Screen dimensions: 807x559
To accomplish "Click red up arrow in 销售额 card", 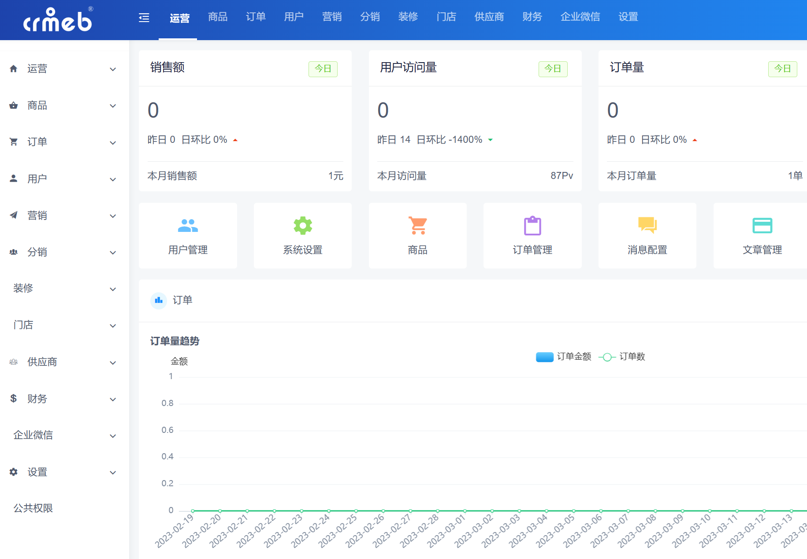I will [x=235, y=140].
